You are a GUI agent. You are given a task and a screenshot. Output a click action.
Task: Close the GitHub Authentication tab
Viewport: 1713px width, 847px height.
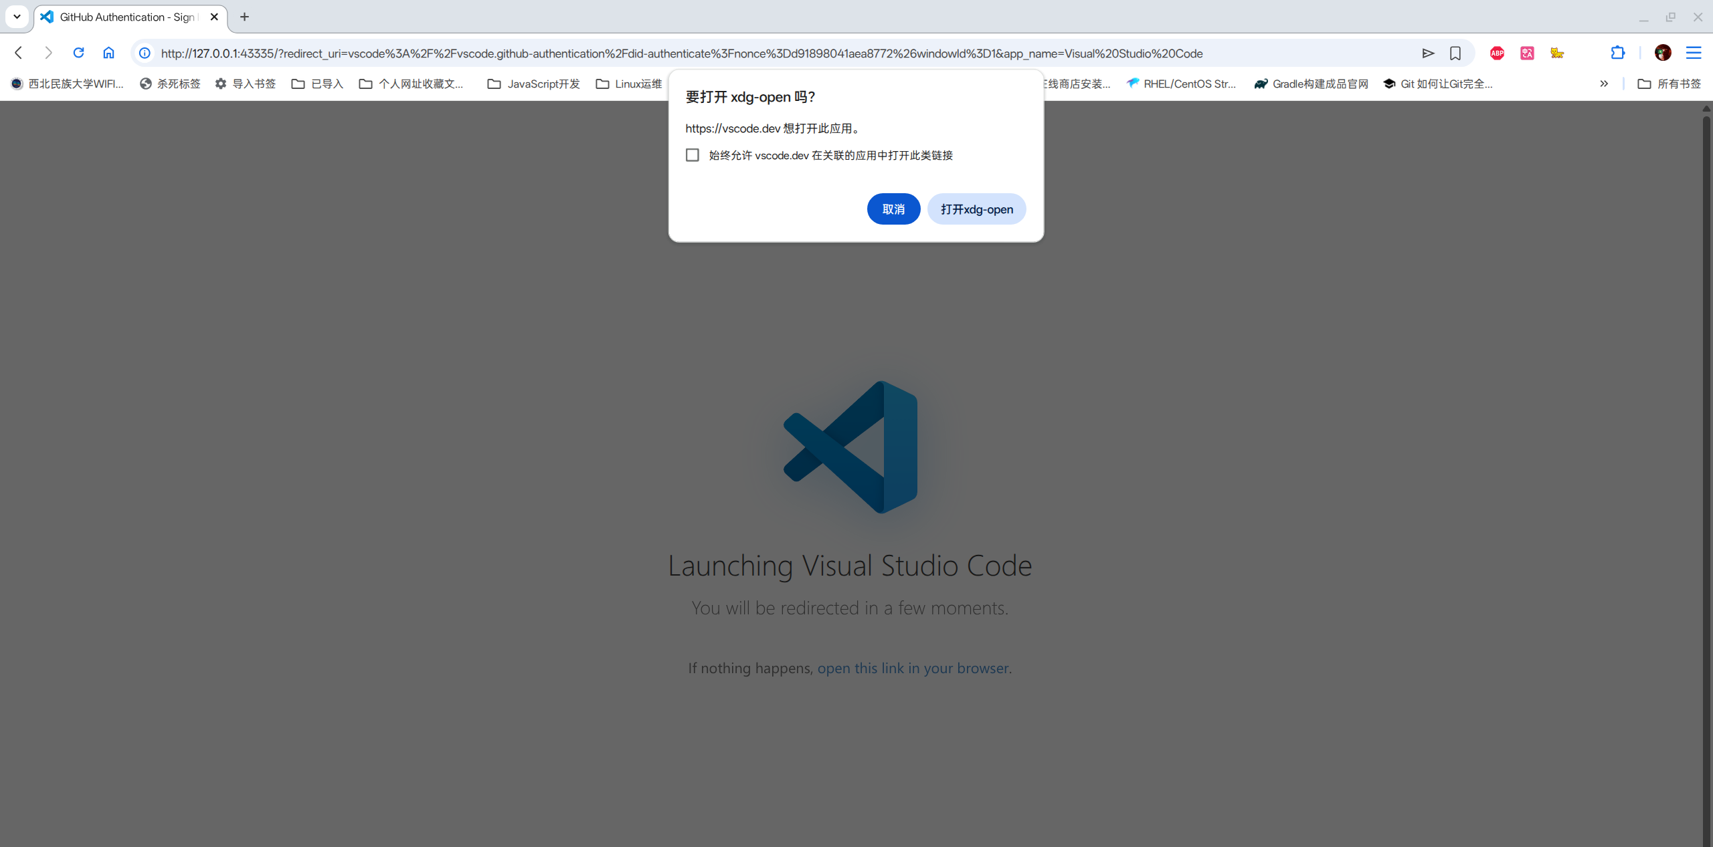pos(214,17)
